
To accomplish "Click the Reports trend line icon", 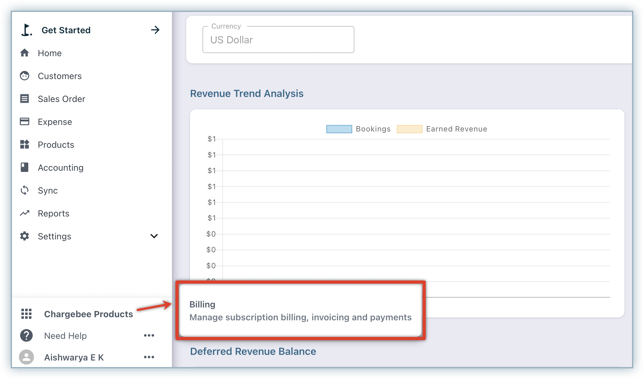I will pyautogui.click(x=25, y=213).
